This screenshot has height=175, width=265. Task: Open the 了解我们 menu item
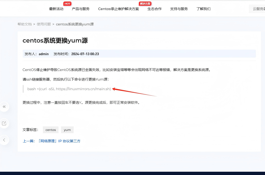pyautogui.click(x=203, y=9)
